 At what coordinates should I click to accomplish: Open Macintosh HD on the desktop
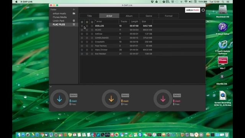222,11
